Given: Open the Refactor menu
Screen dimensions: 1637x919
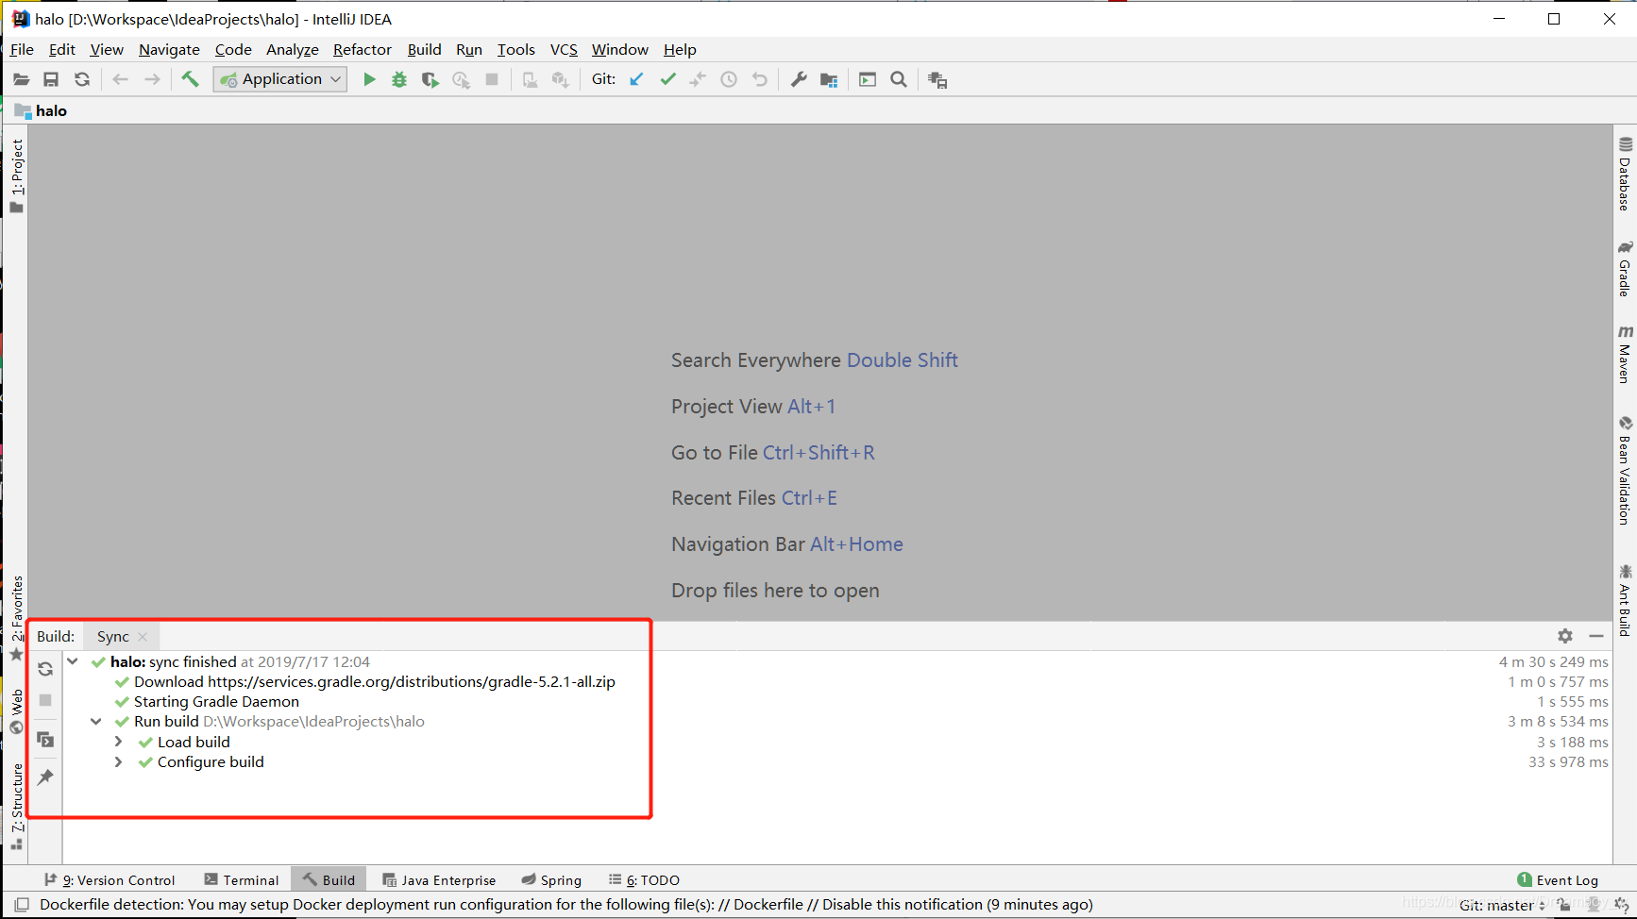Looking at the screenshot, I should point(363,50).
